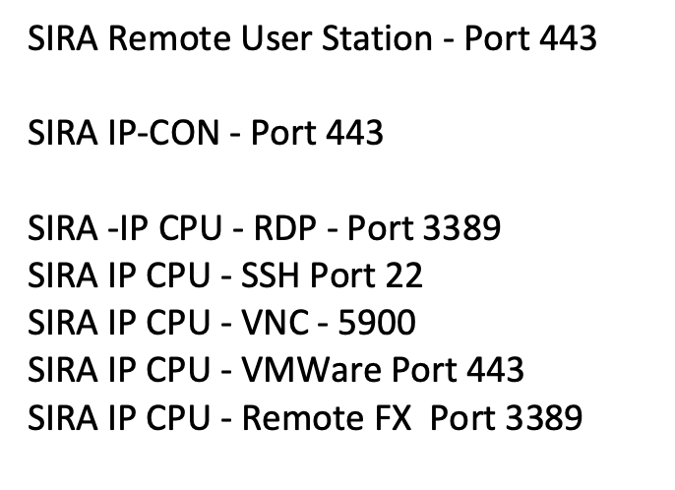This screenshot has height=490, width=675.
Task: Click the VNC text
Action: (275, 323)
